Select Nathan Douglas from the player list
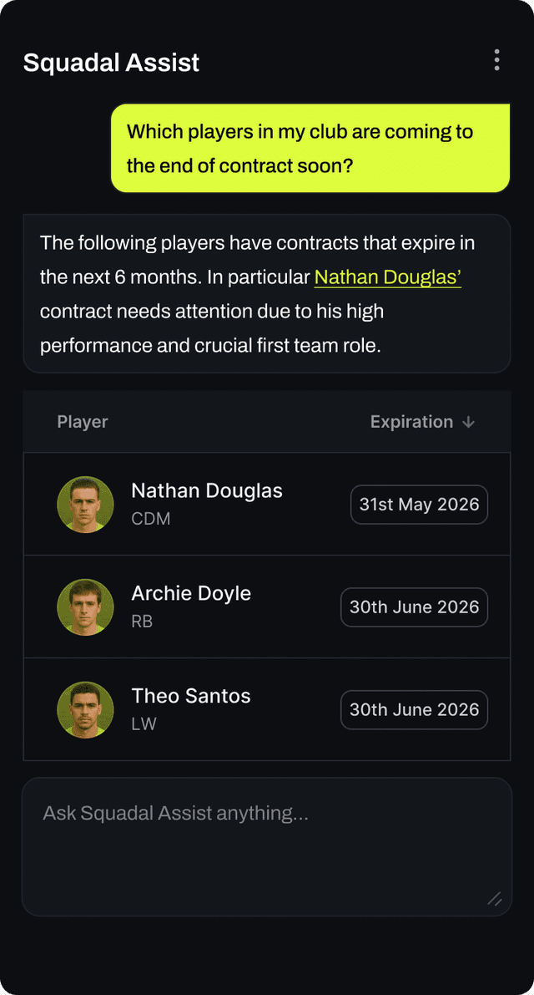534x995 pixels. 207,490
